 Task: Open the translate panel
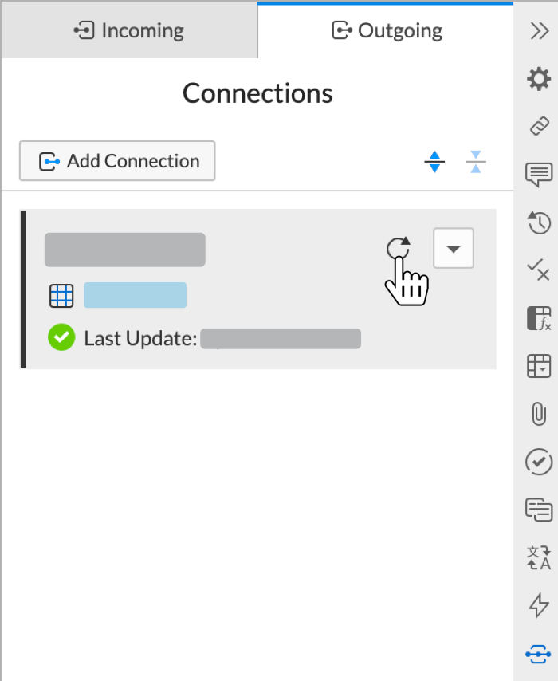tap(539, 558)
